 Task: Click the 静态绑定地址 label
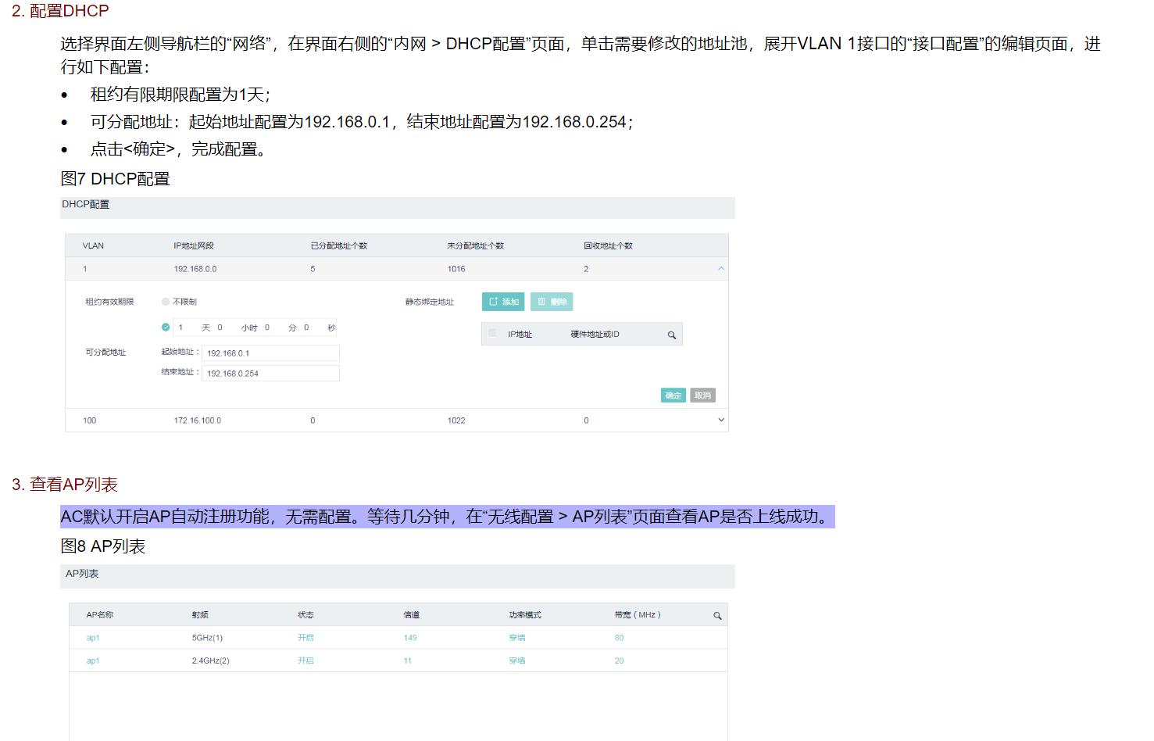430,302
